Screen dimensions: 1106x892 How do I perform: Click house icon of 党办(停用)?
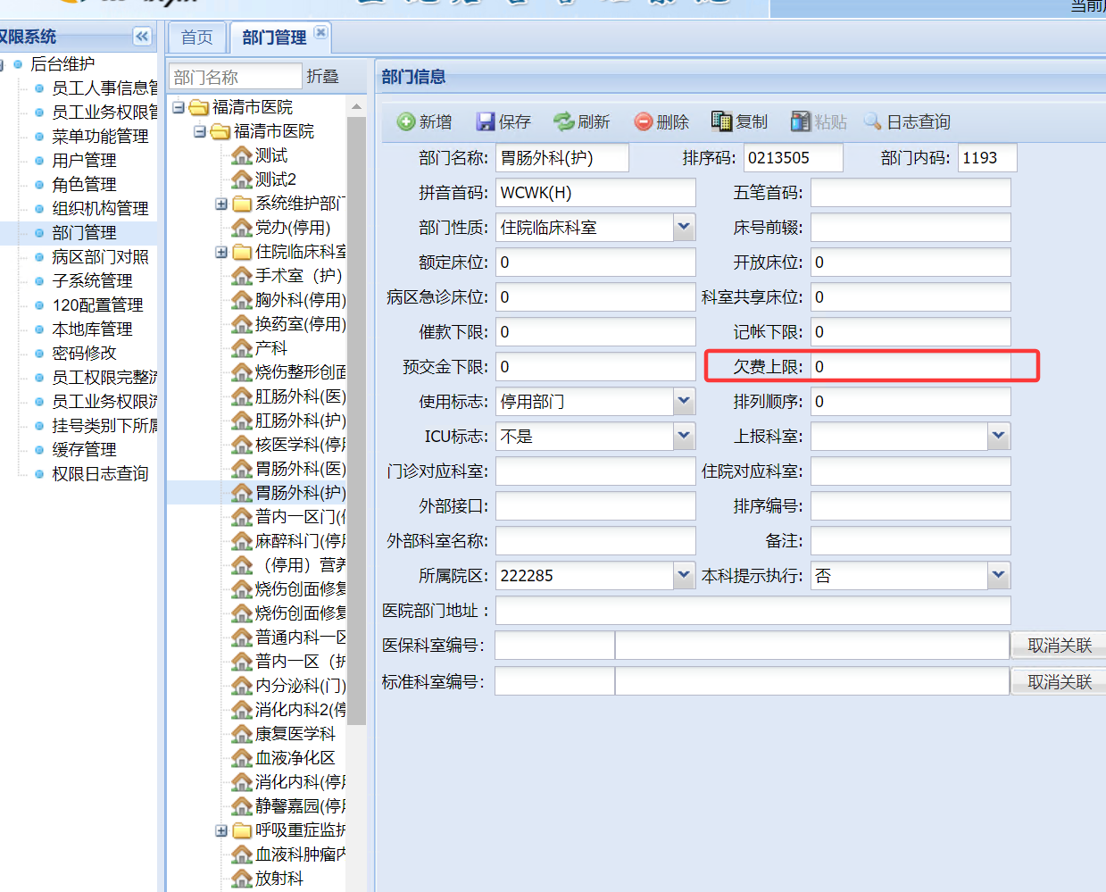(x=242, y=228)
